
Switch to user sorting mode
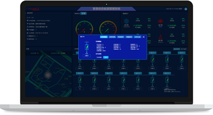point(184,49)
